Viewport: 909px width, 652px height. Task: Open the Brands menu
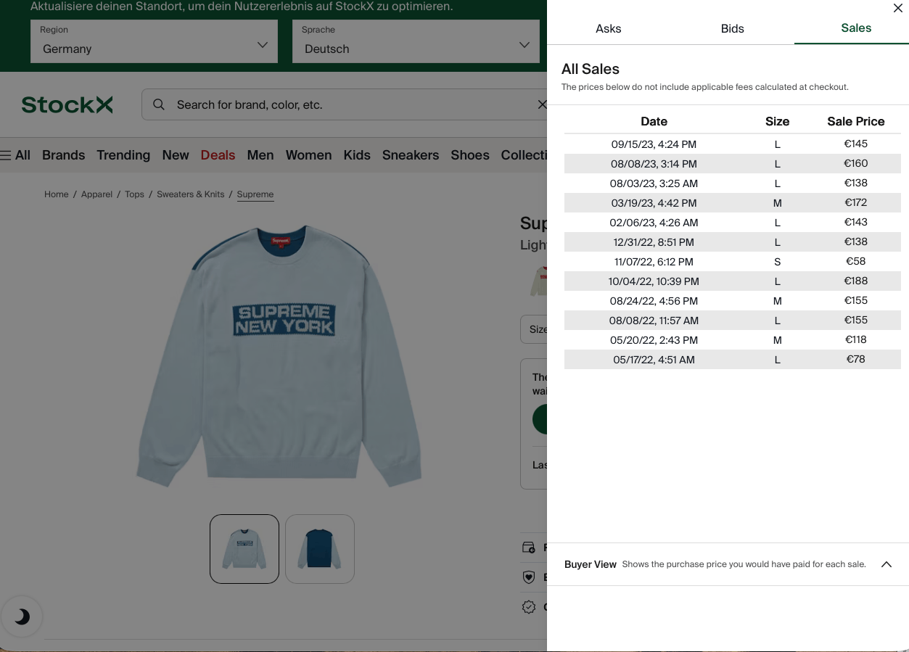click(63, 155)
